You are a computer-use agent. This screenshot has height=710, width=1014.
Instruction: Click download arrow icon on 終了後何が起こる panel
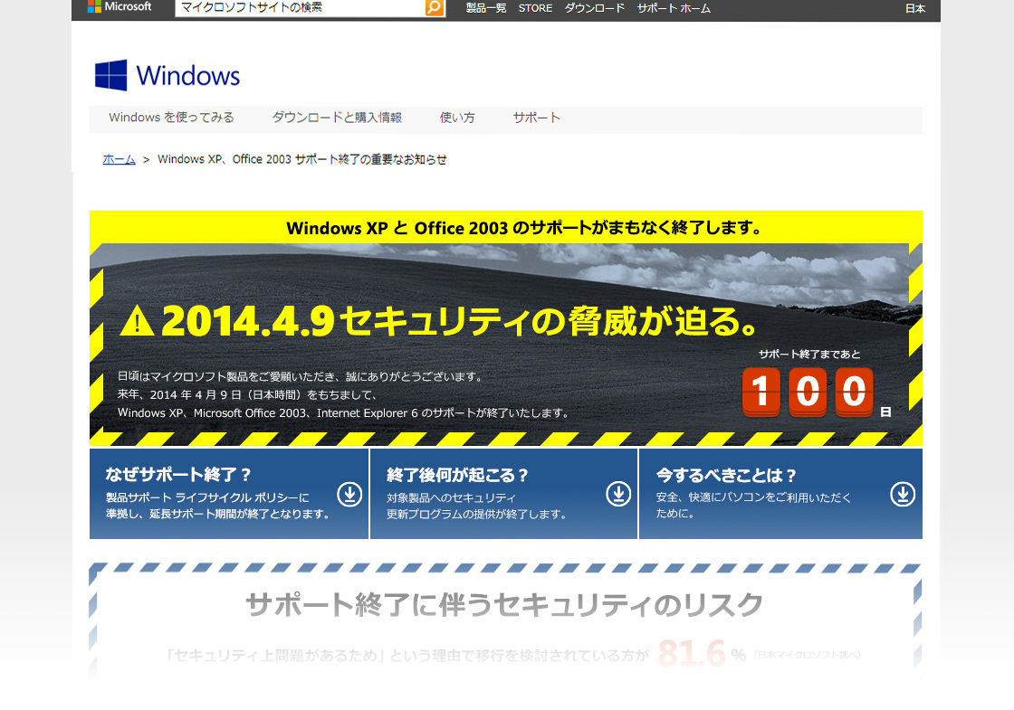618,494
